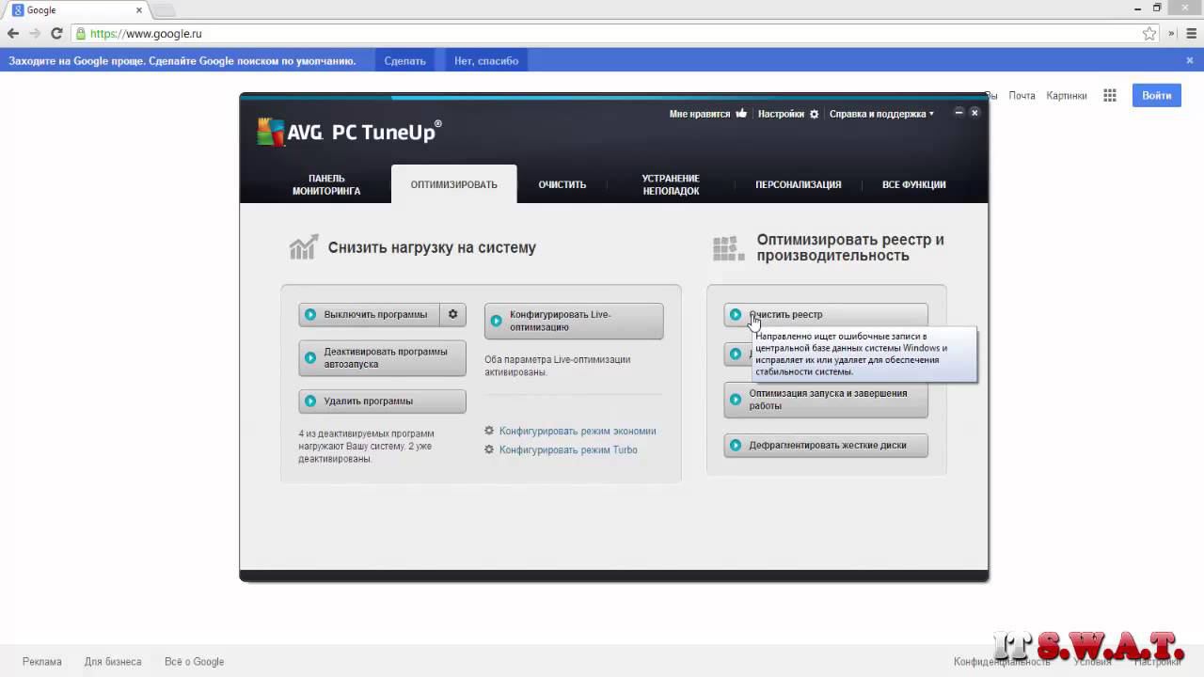Open the Картинки link on Google
The height and width of the screenshot is (677, 1204).
click(x=1067, y=95)
